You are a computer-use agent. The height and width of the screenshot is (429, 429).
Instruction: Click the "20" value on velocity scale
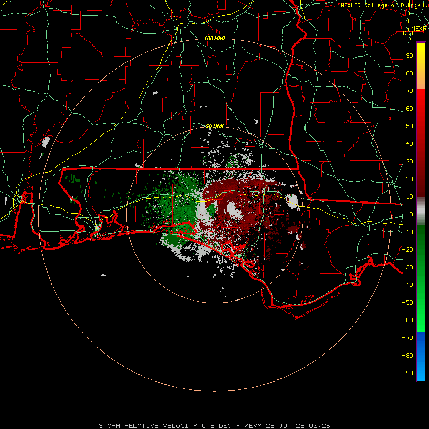pos(409,179)
